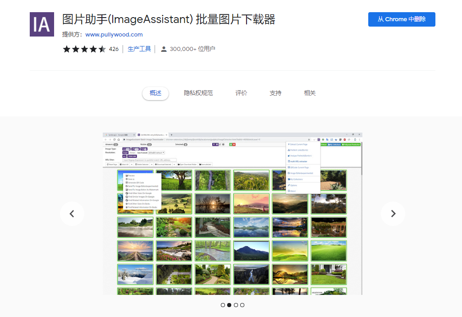
Task: Choose Options from the ImageAssistant popup menu
Action: tap(292, 185)
